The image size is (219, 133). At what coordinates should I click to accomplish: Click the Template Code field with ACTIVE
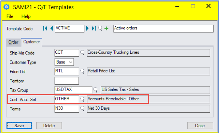(69, 28)
